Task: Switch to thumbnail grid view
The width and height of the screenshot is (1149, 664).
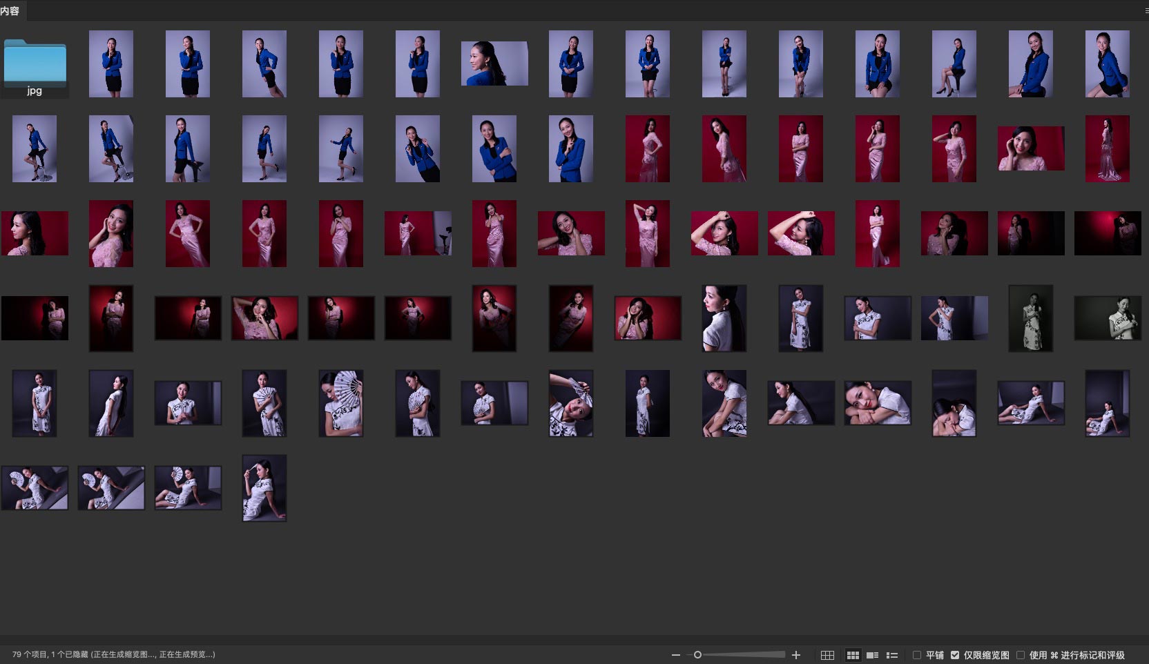Action: pyautogui.click(x=853, y=655)
